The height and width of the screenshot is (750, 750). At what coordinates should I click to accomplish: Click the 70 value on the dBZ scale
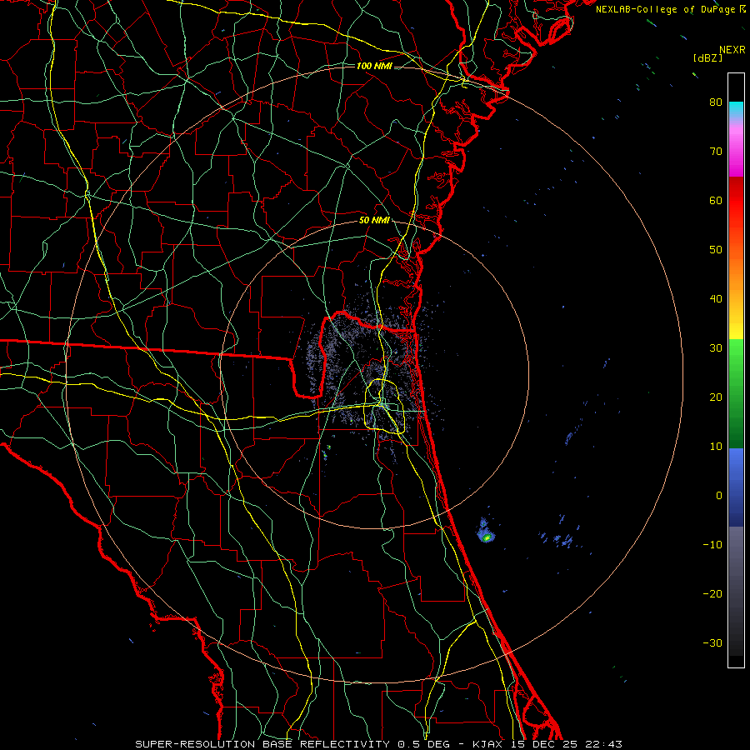tap(716, 151)
